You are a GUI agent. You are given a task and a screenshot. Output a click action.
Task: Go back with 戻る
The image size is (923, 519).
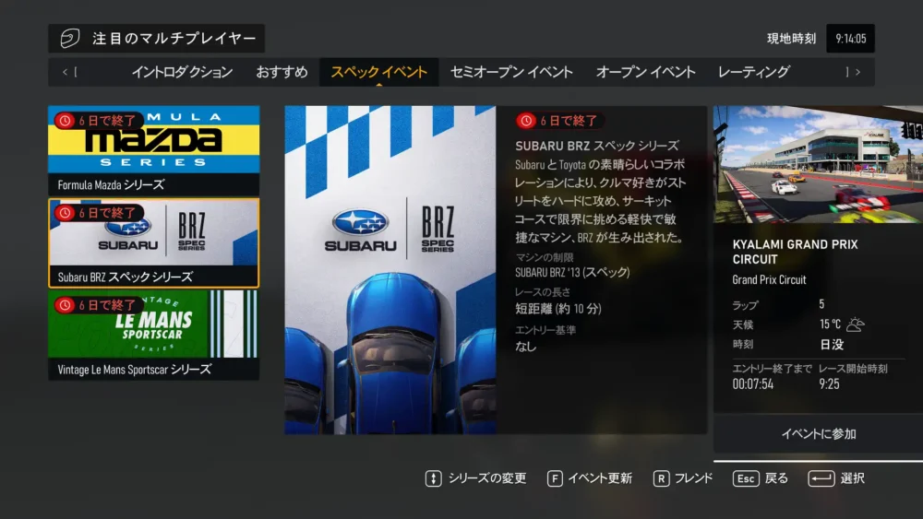pyautogui.click(x=776, y=478)
